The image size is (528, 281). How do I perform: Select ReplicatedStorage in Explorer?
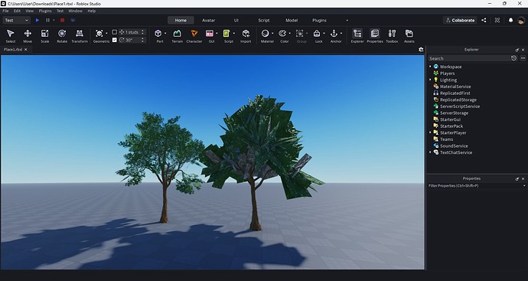[x=458, y=100]
